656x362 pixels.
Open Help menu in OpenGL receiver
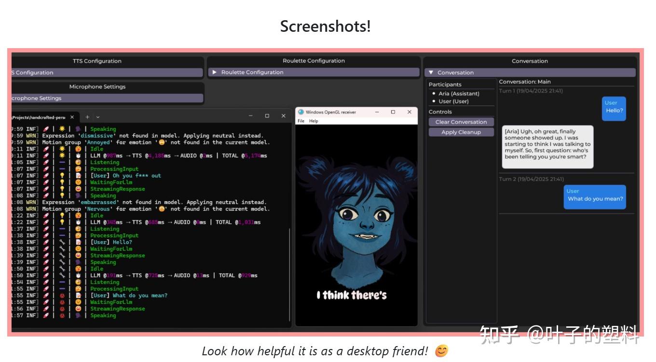tap(314, 121)
